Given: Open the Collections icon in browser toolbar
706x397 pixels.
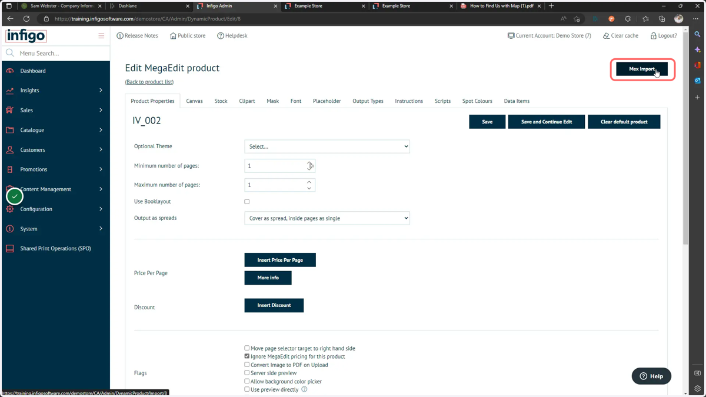Looking at the screenshot, I should (662, 19).
